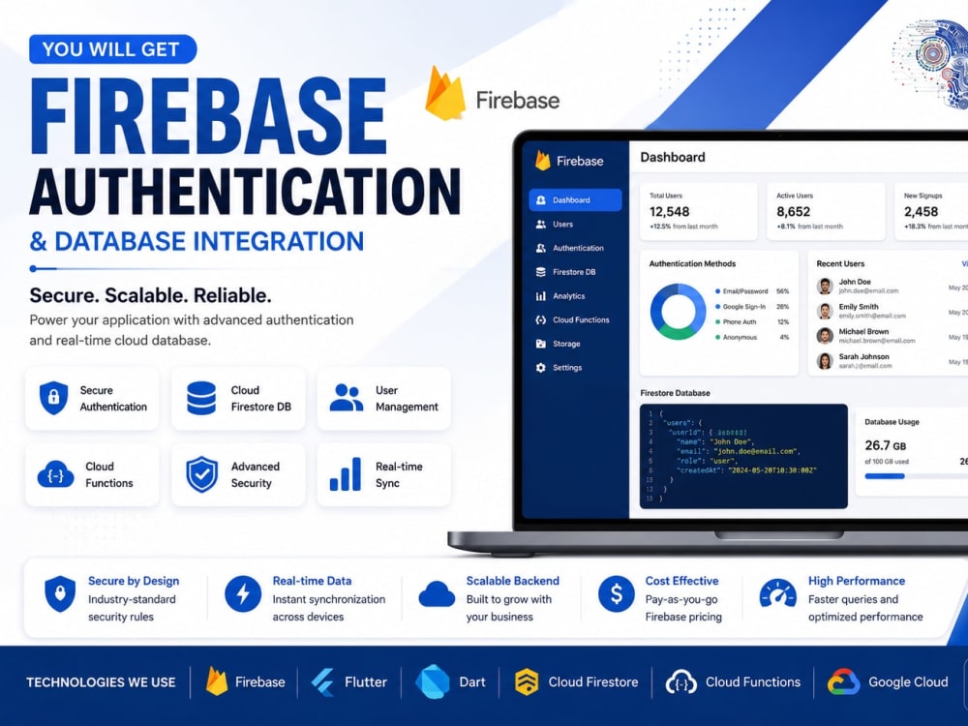Screen dimensions: 968x726
Task: Click the Flutter logo in technologies bar
Action: 323,682
